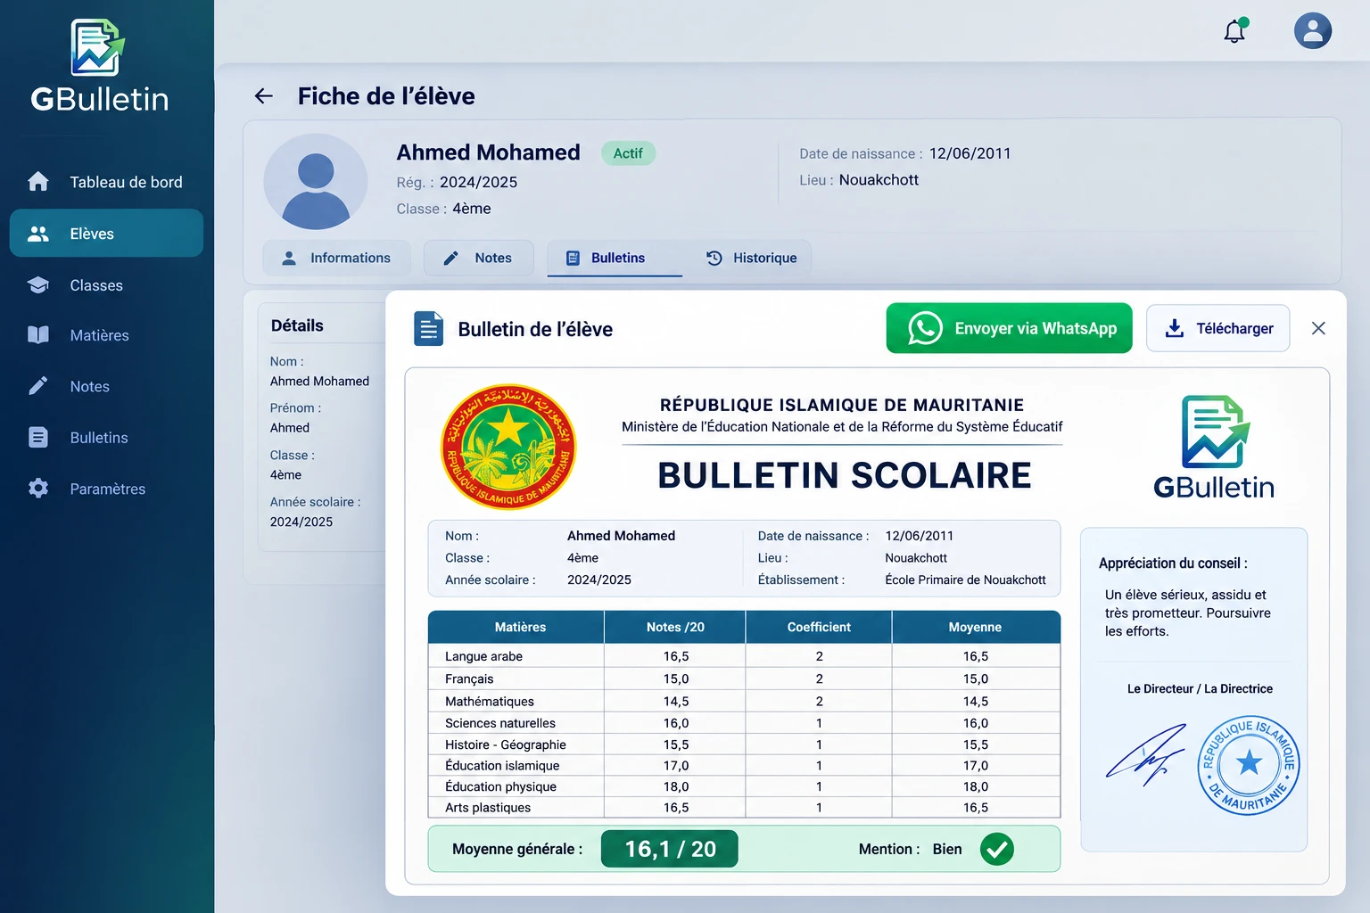Click the Tableau de bord home icon
This screenshot has height=913, width=1370.
pyautogui.click(x=38, y=182)
